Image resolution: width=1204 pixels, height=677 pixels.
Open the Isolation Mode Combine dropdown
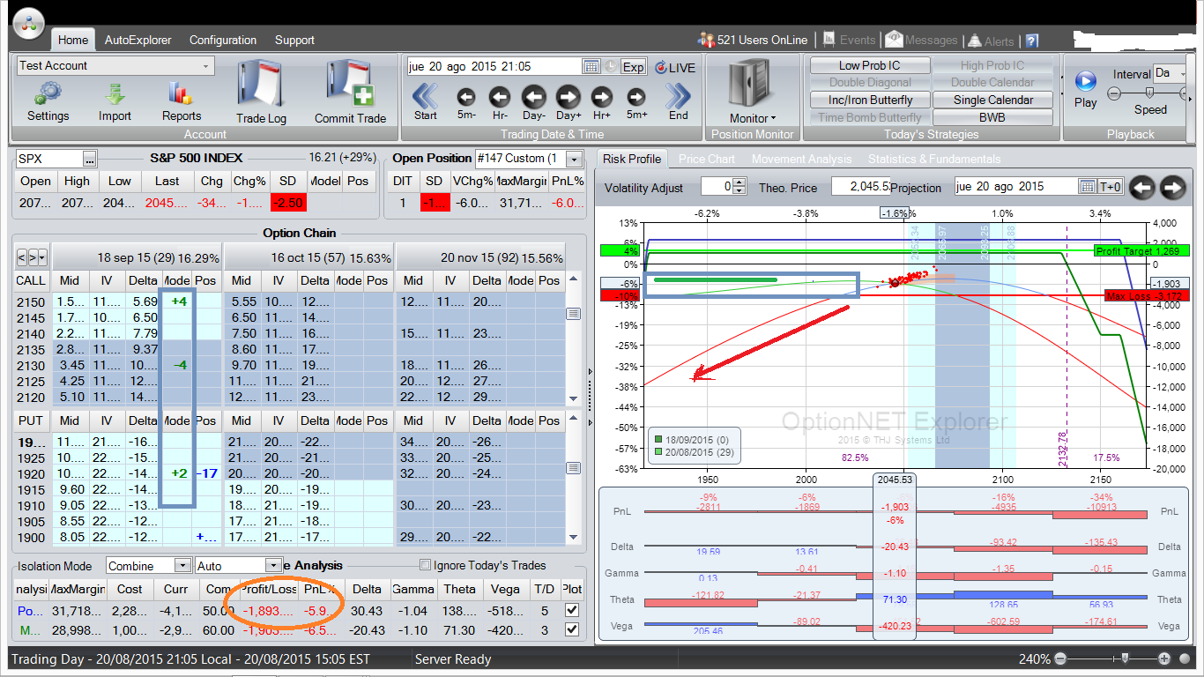[182, 566]
